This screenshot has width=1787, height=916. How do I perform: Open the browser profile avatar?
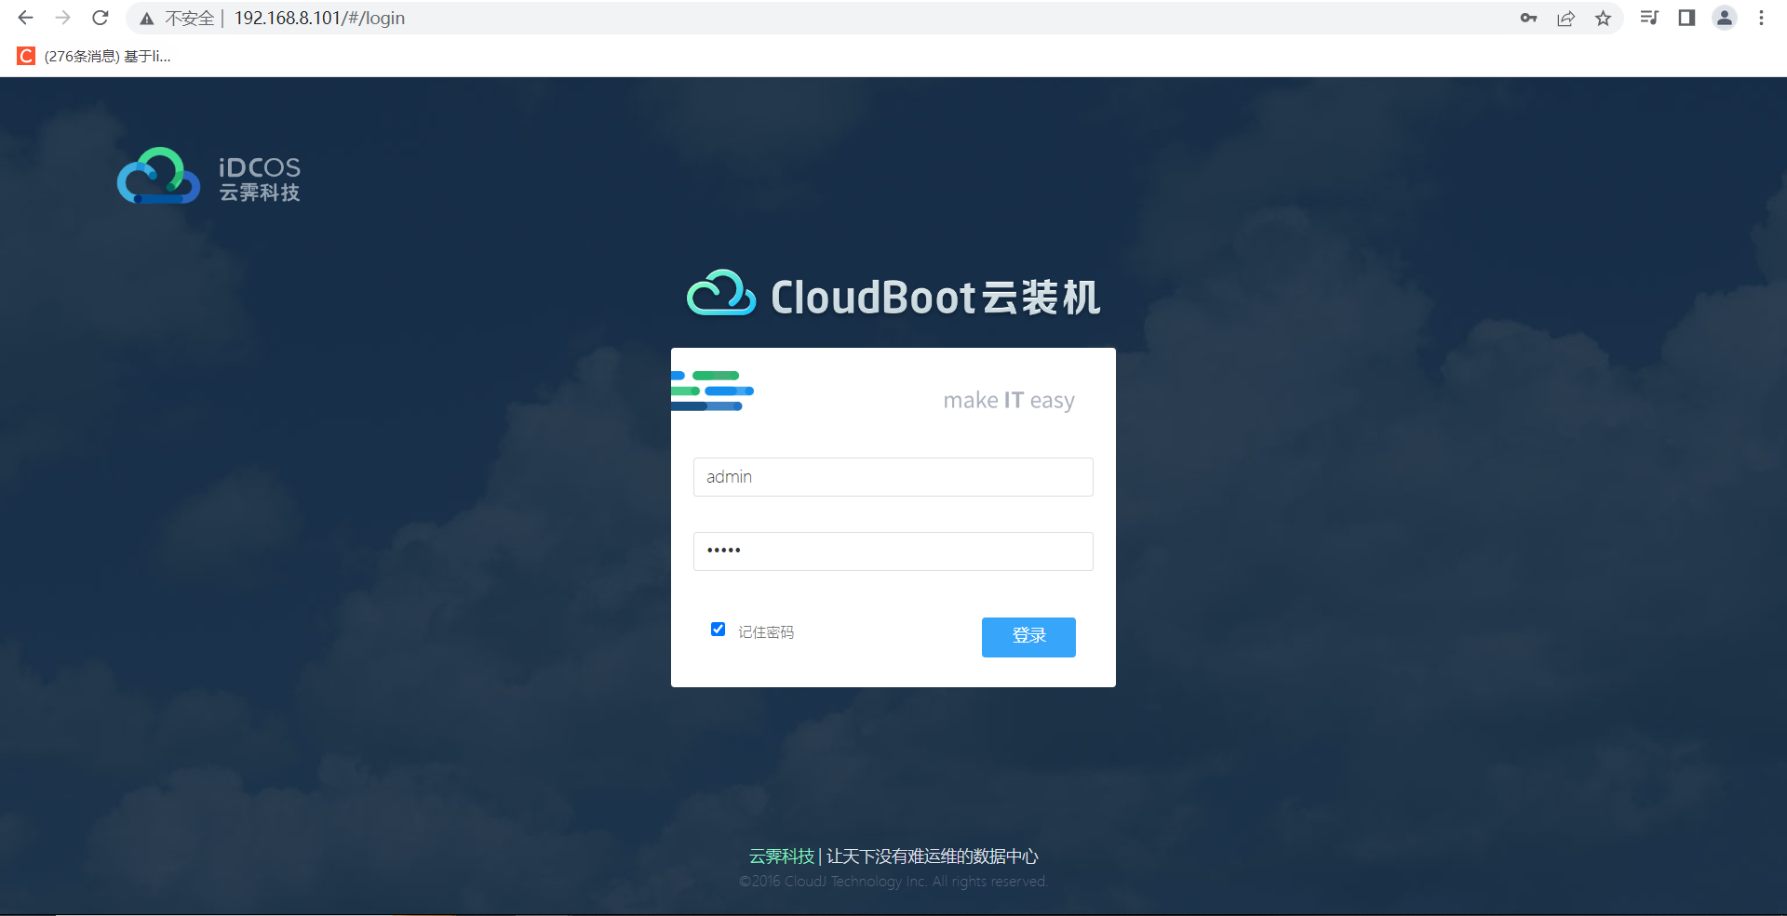point(1725,18)
